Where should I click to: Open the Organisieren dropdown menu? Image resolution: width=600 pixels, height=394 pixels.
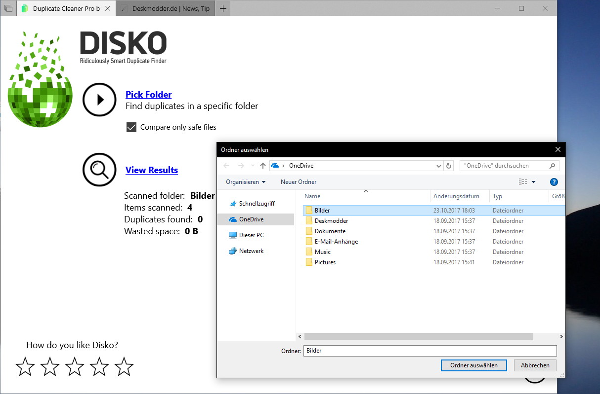(246, 182)
